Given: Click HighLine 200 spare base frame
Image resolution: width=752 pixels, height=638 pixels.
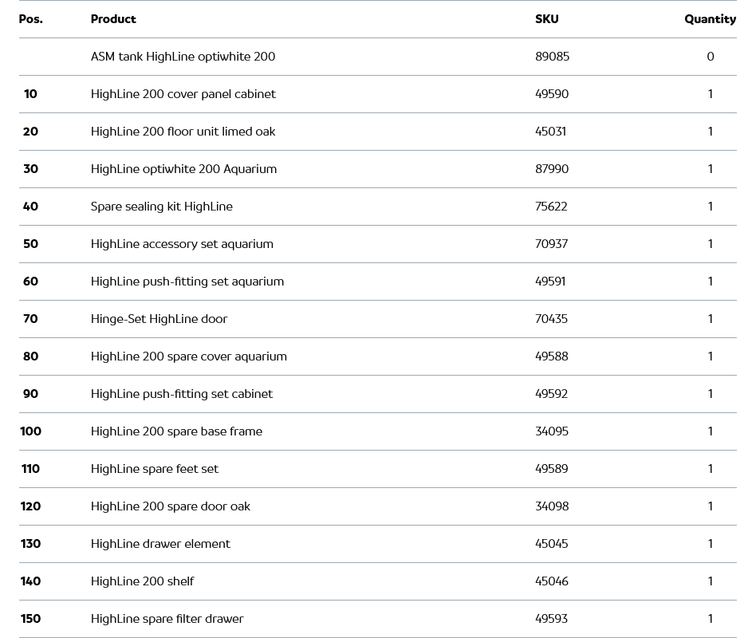Looking at the screenshot, I should (x=176, y=431).
